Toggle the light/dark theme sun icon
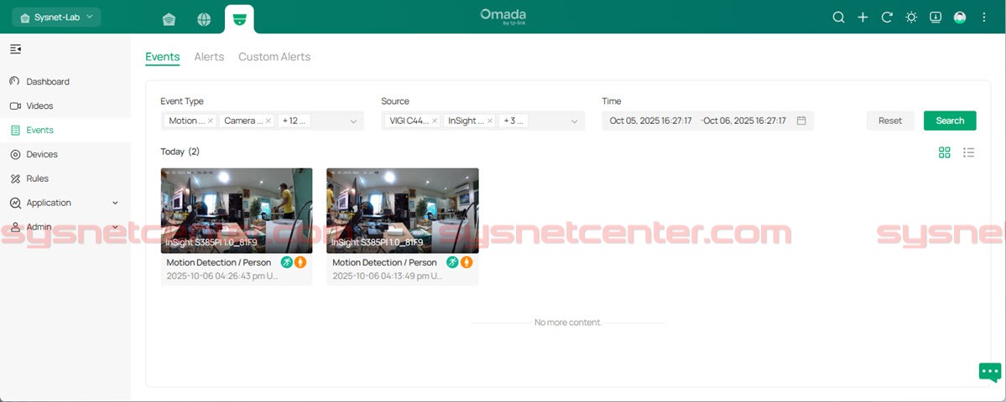Image resolution: width=1006 pixels, height=402 pixels. 911,18
